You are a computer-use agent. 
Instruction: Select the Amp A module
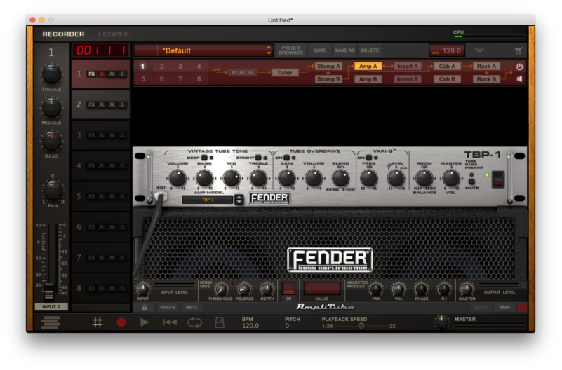pyautogui.click(x=368, y=66)
